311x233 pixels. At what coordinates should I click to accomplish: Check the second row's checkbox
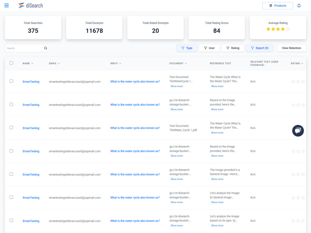pyautogui.click(x=11, y=104)
